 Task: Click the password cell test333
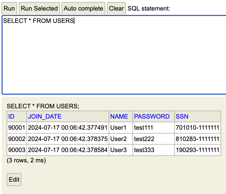click(153, 150)
